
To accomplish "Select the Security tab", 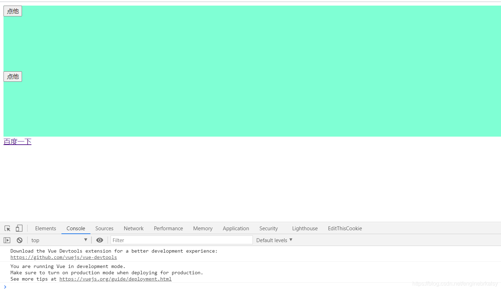I will [268, 229].
